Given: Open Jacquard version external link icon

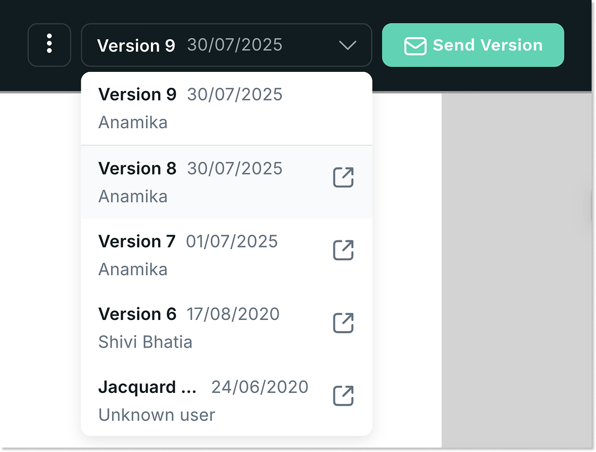Looking at the screenshot, I should 343,396.
